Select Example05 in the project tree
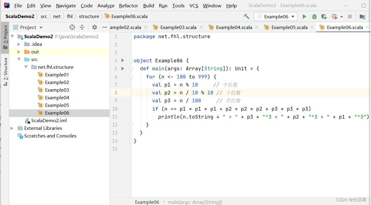 tap(57, 105)
